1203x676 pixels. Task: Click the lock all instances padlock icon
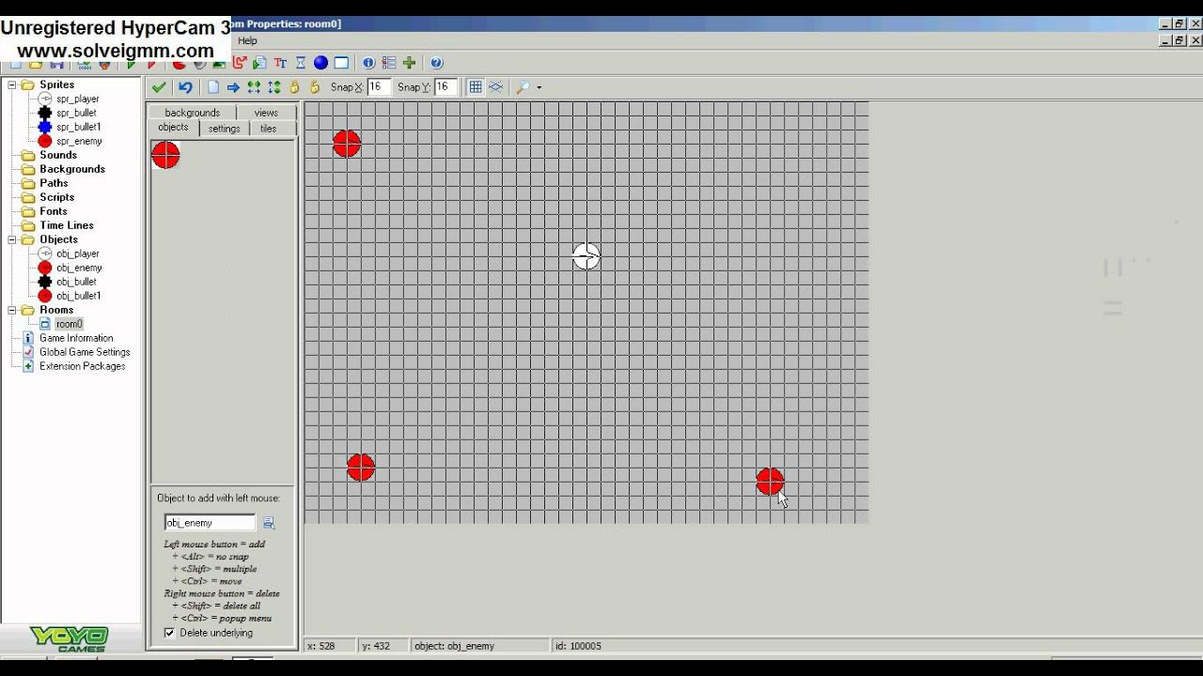294,87
